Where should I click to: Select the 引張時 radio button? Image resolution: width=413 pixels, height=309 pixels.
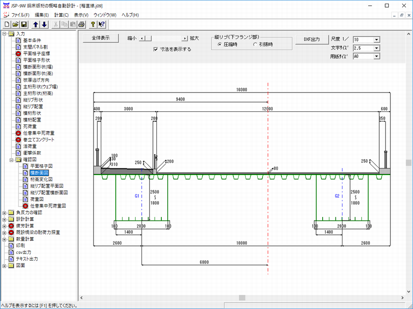(x=255, y=44)
